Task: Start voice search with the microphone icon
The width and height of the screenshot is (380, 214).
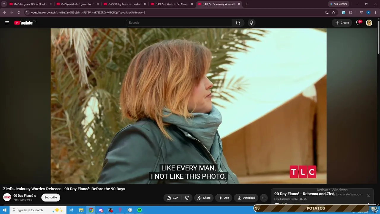Action: (251, 23)
